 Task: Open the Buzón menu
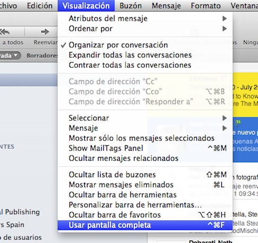[131, 6]
